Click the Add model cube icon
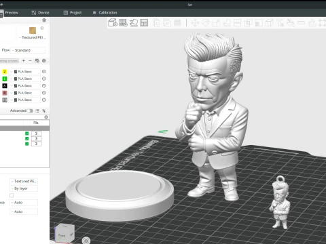Screen dimensions: 326x244 [113, 22]
